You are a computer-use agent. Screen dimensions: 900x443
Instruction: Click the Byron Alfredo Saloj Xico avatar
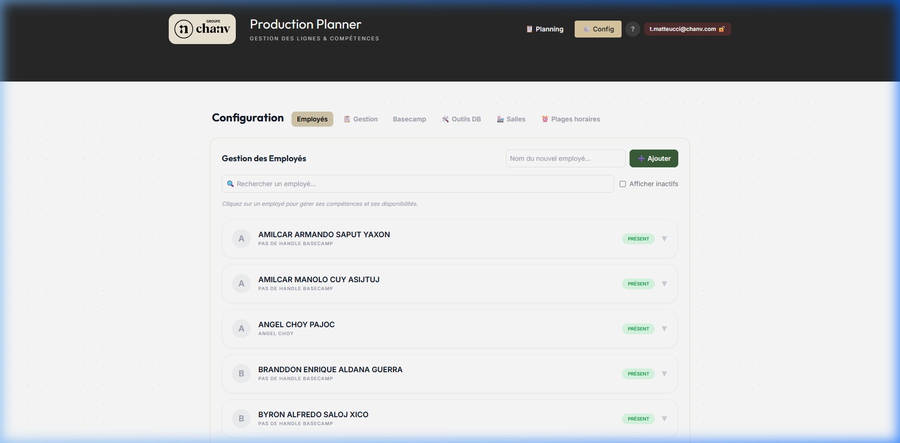[241, 419]
